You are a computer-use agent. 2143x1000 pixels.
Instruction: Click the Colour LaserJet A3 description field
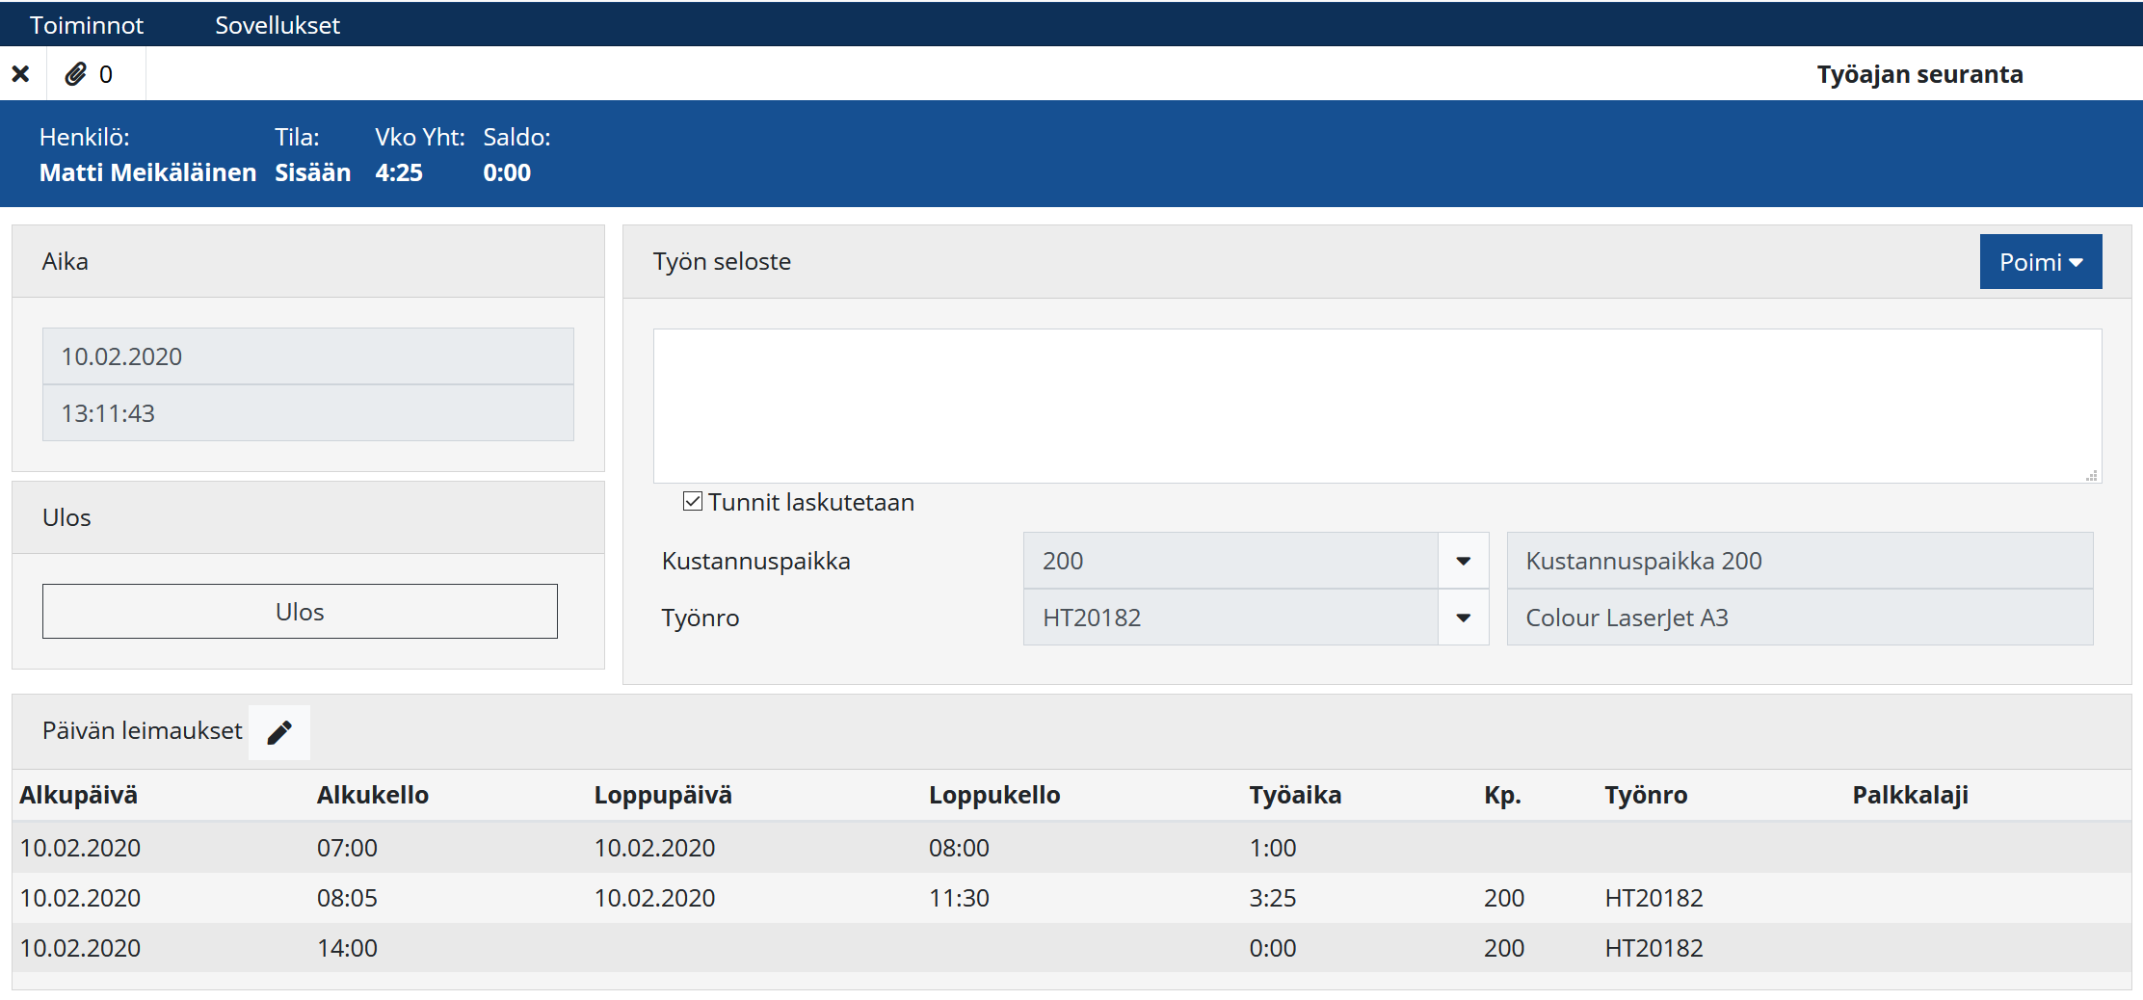coord(1799,618)
